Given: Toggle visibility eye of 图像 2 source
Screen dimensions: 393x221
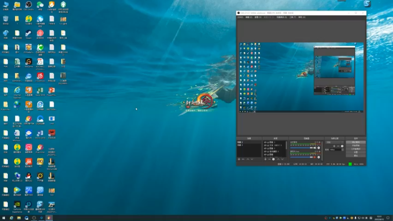Looking at the screenshot, I should pos(265,148).
